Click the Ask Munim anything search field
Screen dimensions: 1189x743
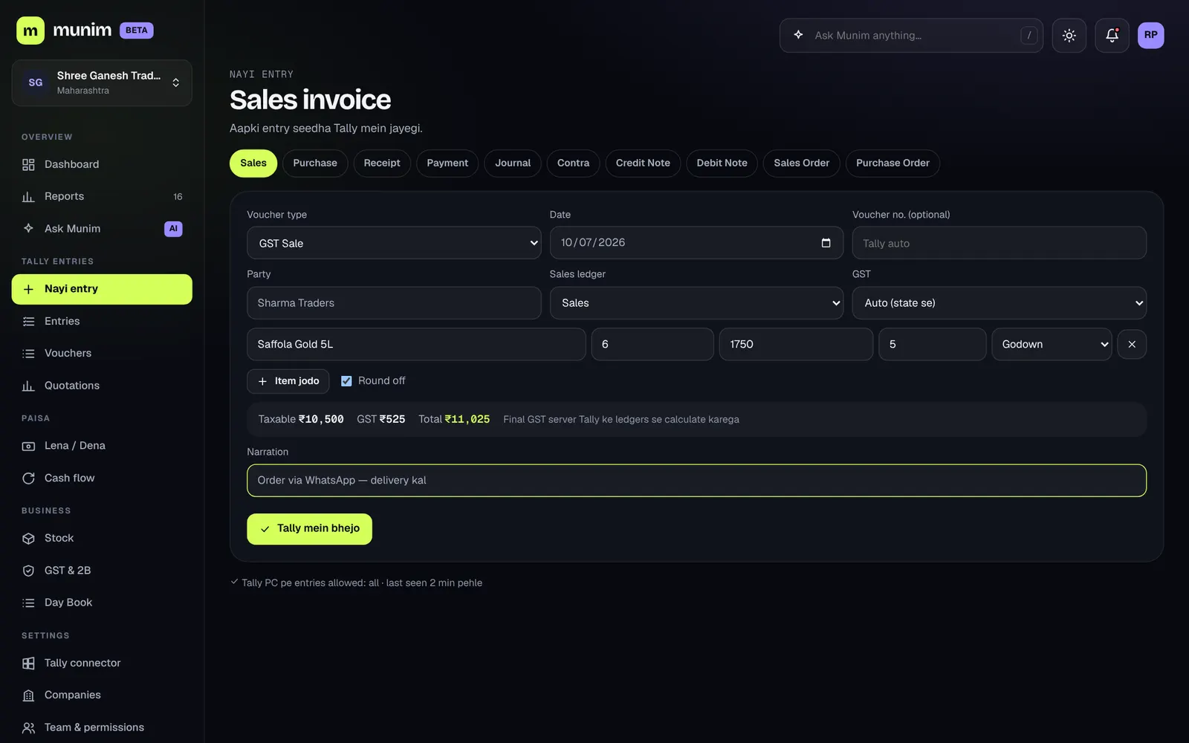click(x=911, y=36)
